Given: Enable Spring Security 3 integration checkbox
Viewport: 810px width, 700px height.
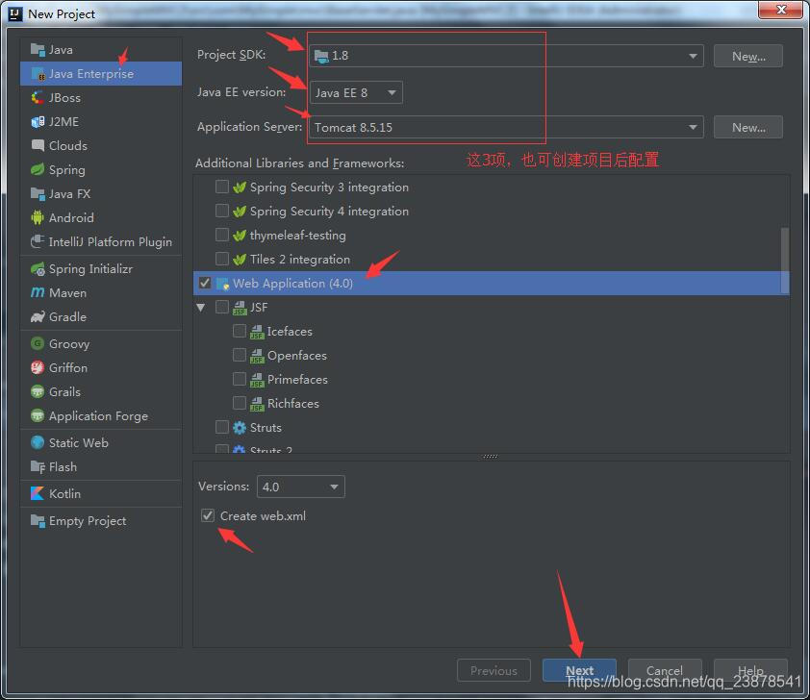Looking at the screenshot, I should click(x=222, y=187).
